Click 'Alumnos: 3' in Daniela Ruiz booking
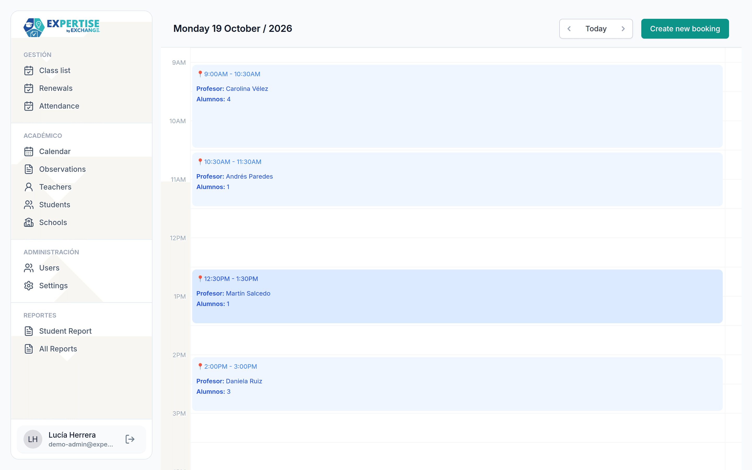Image resolution: width=752 pixels, height=470 pixels. point(214,392)
